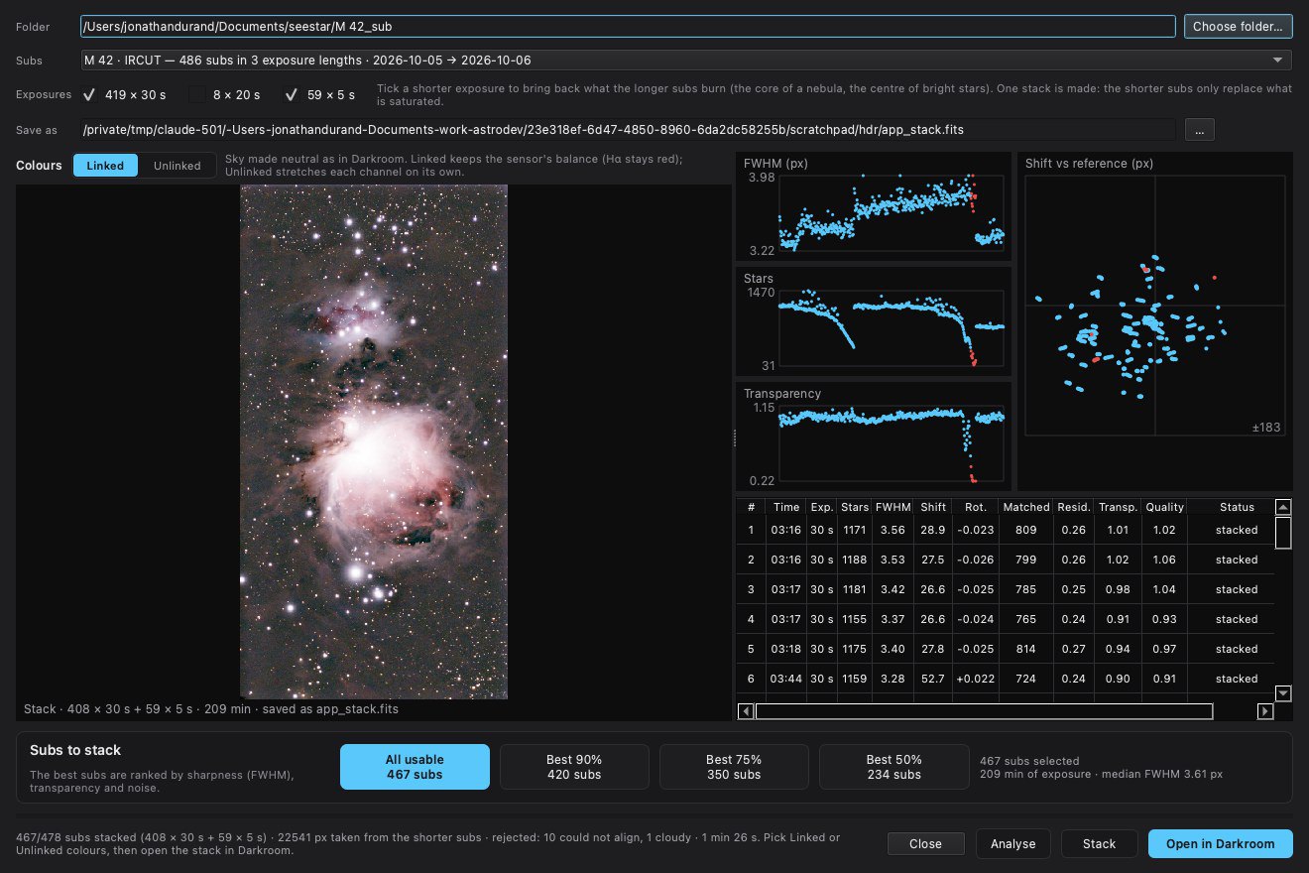Click the table's scroll-up arrow
The width and height of the screenshot is (1309, 873).
click(1283, 507)
